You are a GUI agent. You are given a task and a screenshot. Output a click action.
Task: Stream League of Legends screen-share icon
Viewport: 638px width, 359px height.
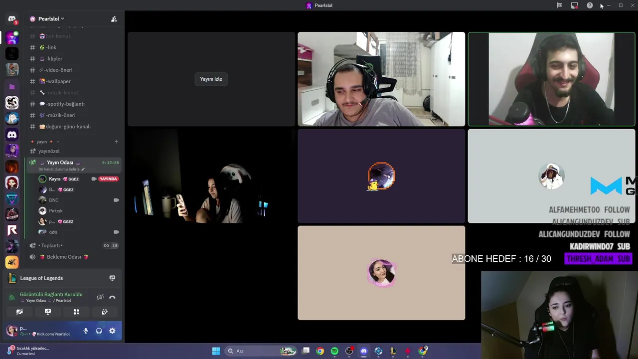(x=112, y=278)
